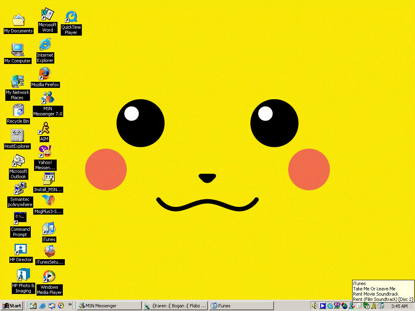Click the 3:45 AM system clock

pos(399,306)
